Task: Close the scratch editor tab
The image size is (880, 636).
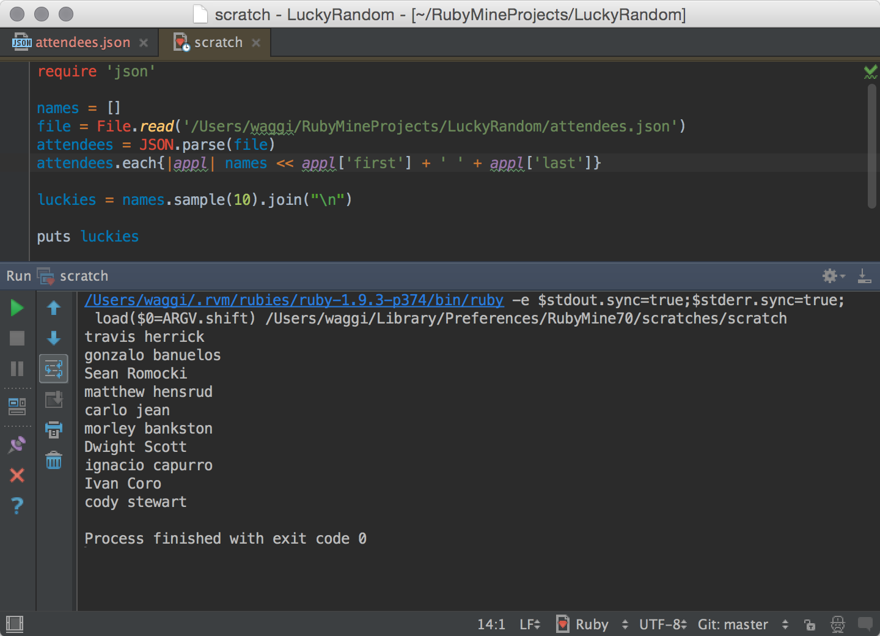Action: [256, 43]
